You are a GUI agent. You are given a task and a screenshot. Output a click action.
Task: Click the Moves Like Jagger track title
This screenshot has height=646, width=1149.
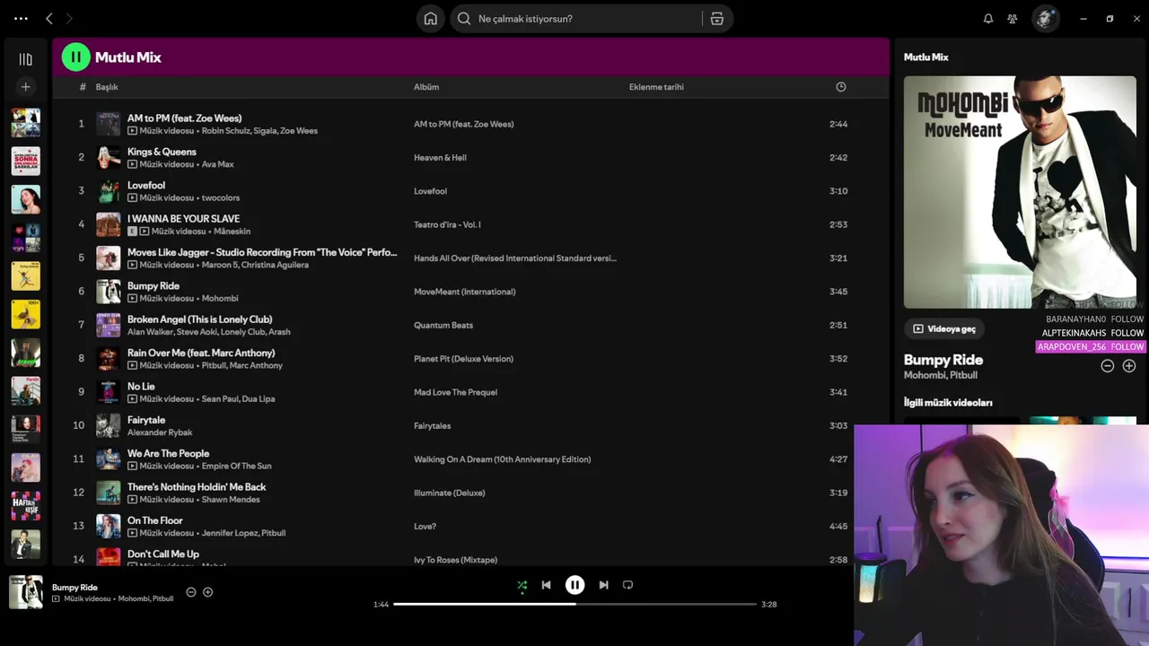(x=262, y=253)
